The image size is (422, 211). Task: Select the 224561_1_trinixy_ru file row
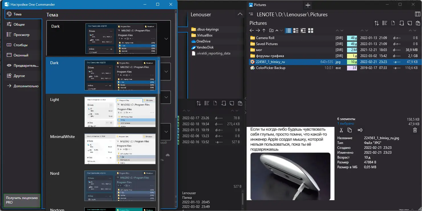point(334,62)
